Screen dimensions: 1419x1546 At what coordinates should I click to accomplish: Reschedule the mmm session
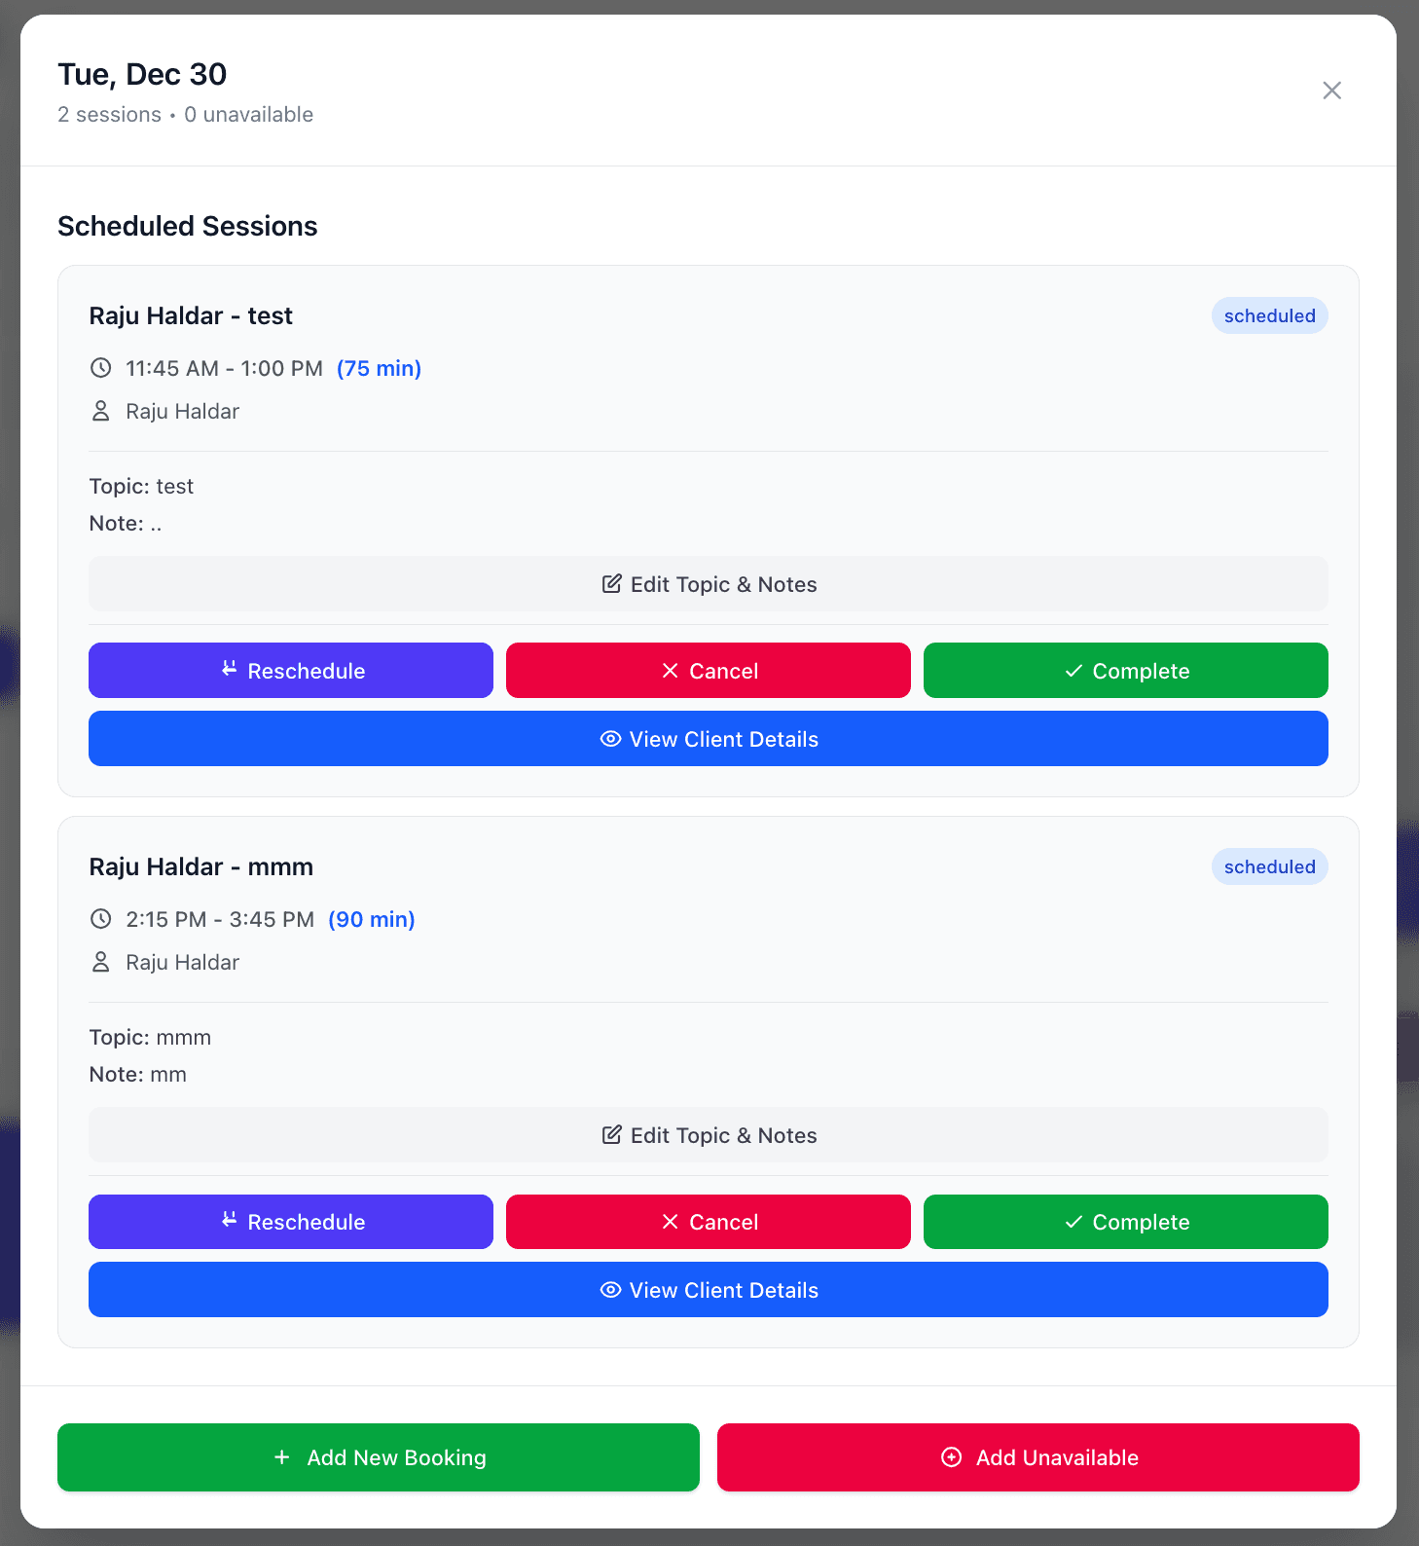[x=290, y=1222]
